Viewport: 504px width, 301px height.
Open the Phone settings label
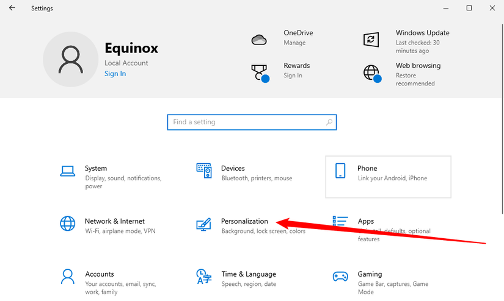click(367, 168)
